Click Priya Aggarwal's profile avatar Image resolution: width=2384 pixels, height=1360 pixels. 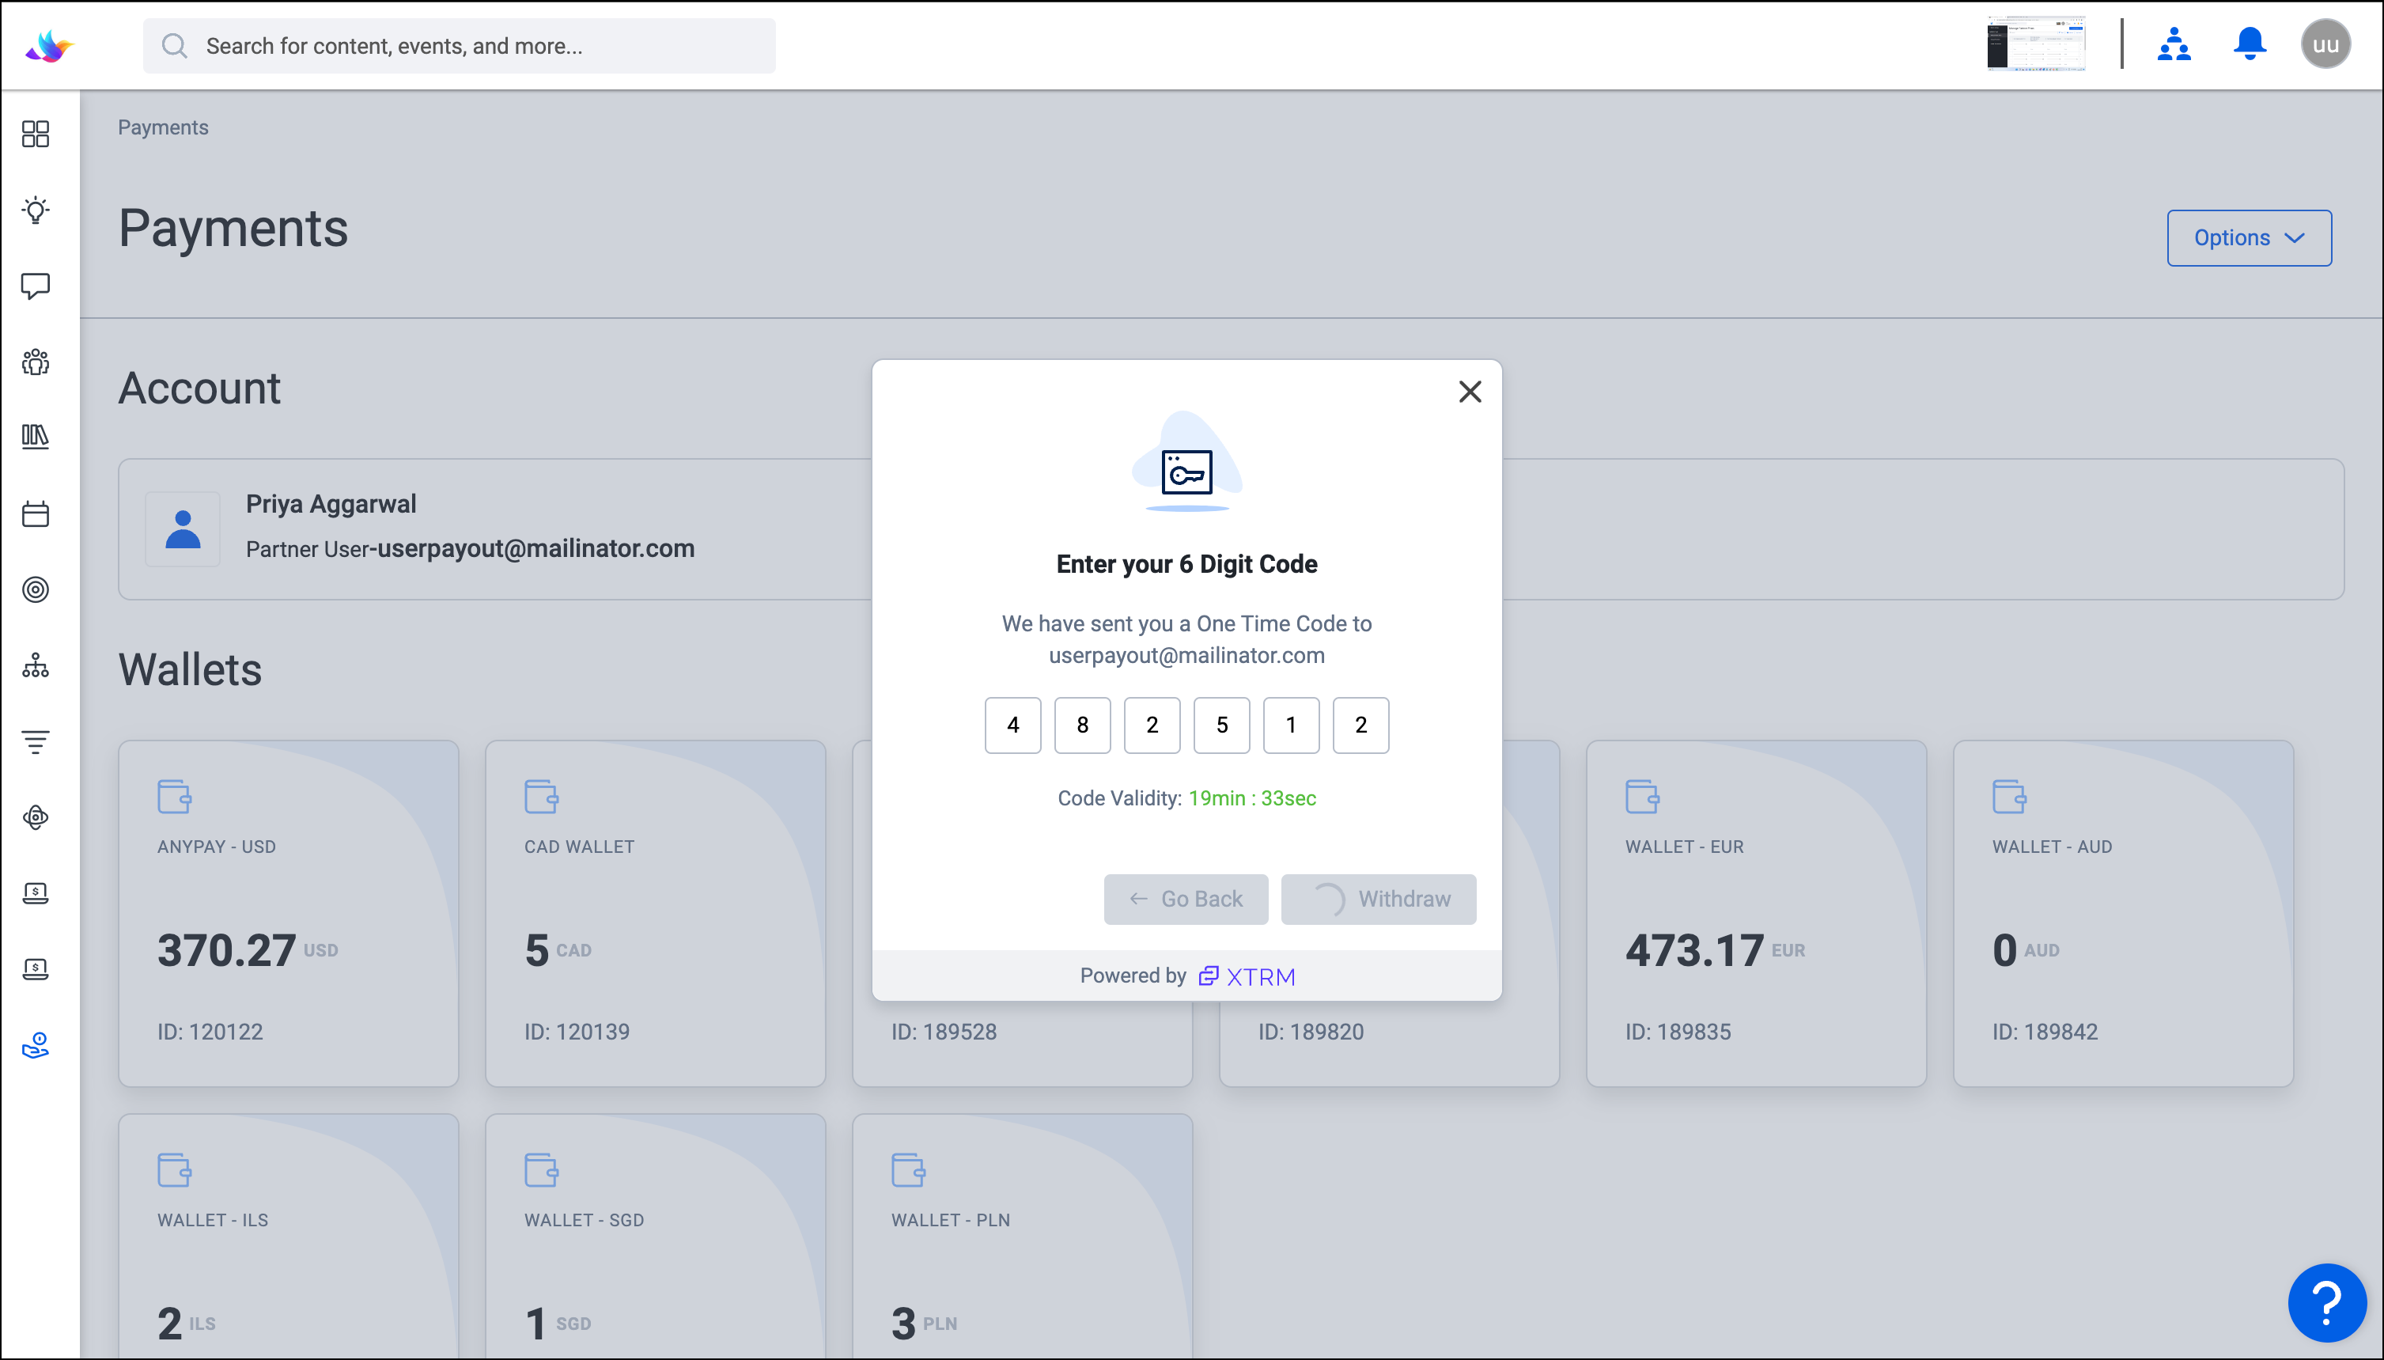click(183, 528)
